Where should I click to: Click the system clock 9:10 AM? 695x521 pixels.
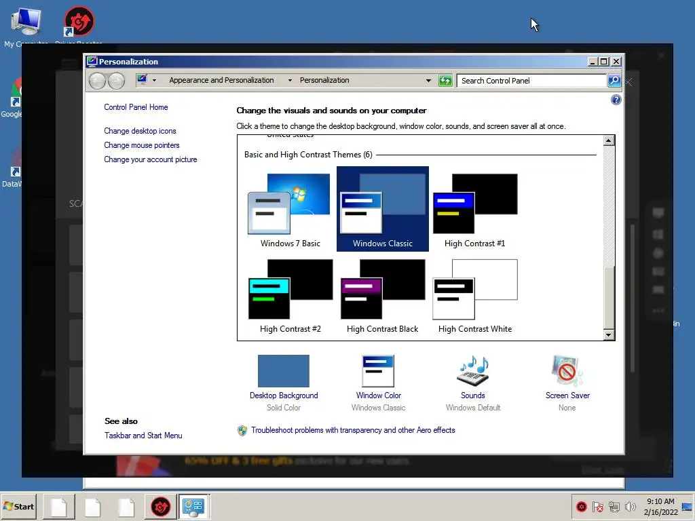[x=660, y=501]
